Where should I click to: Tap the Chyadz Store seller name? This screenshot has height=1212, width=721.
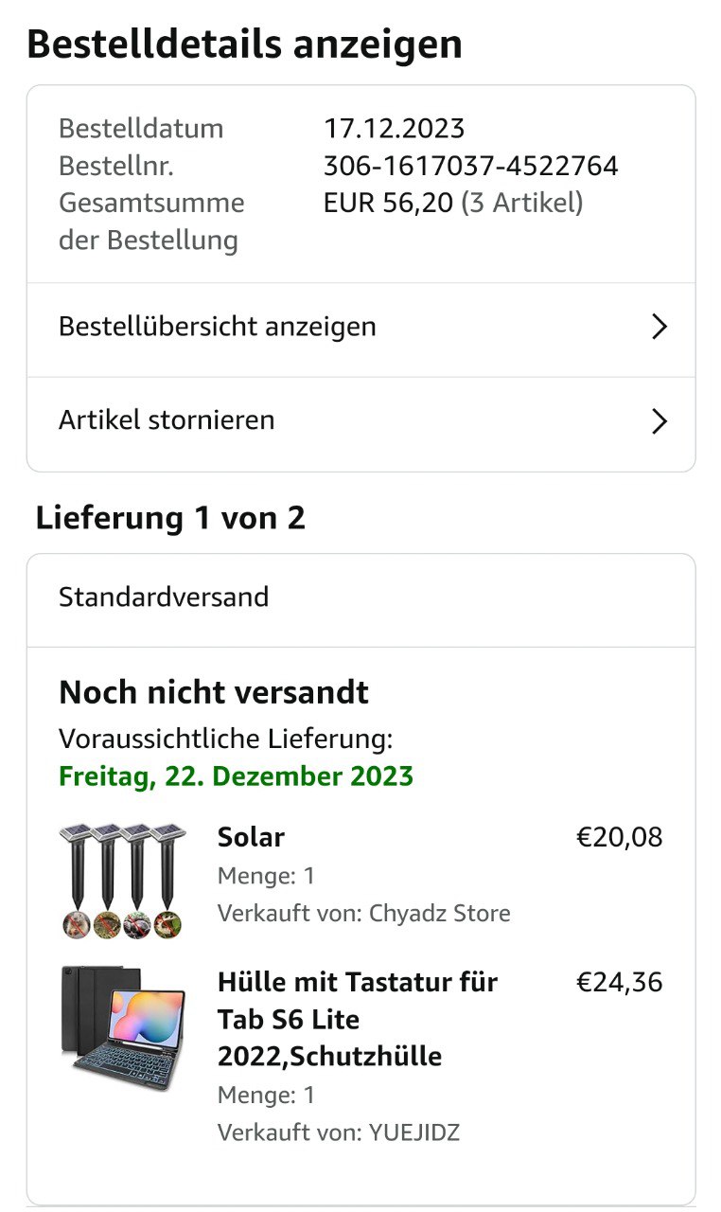click(439, 914)
